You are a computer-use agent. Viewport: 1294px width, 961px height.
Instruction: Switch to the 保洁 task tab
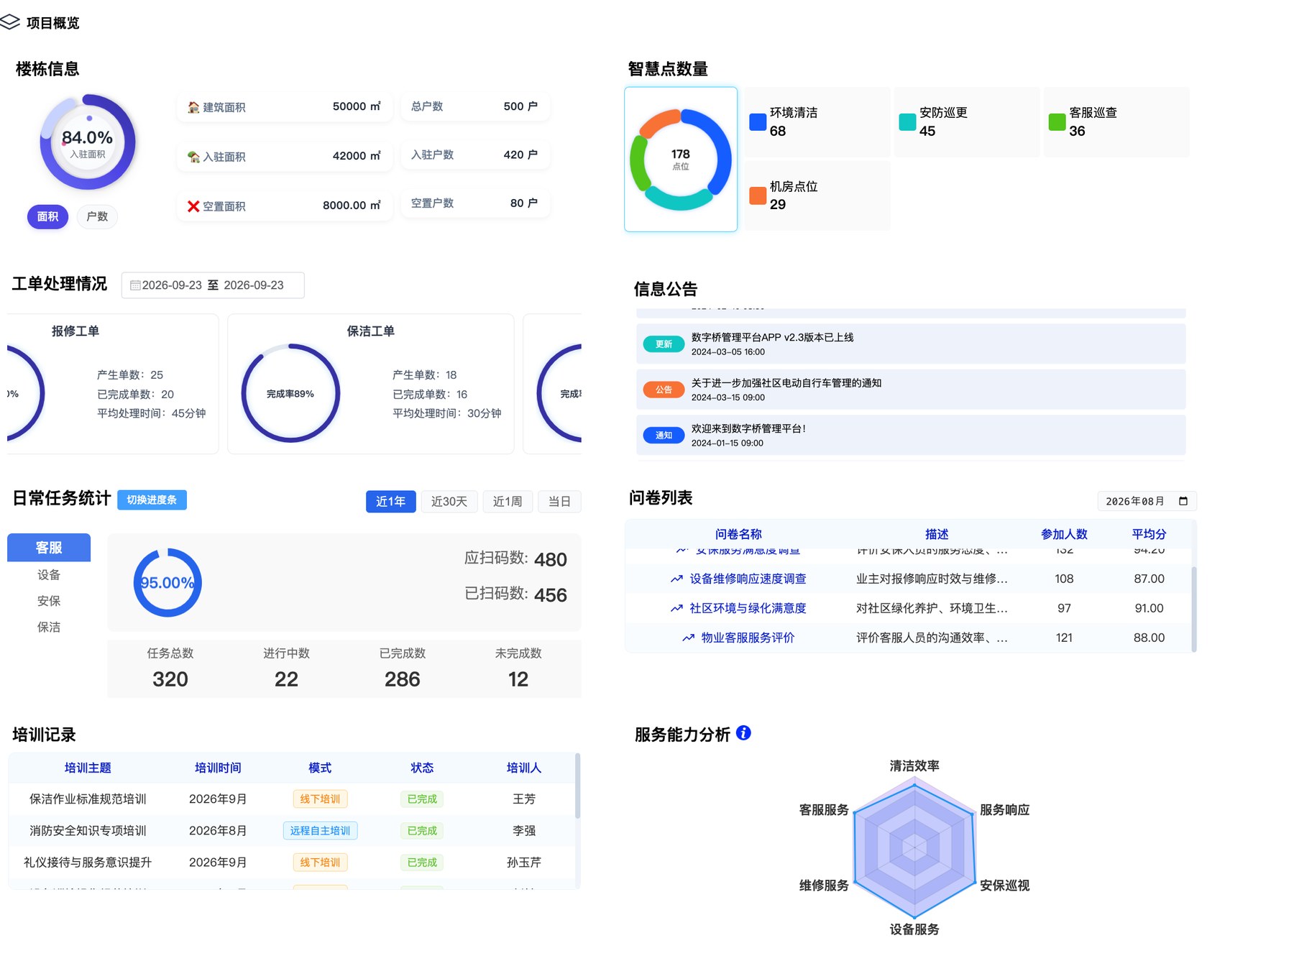click(49, 627)
